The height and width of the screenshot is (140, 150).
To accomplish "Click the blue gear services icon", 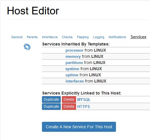I will click(27, 47).
